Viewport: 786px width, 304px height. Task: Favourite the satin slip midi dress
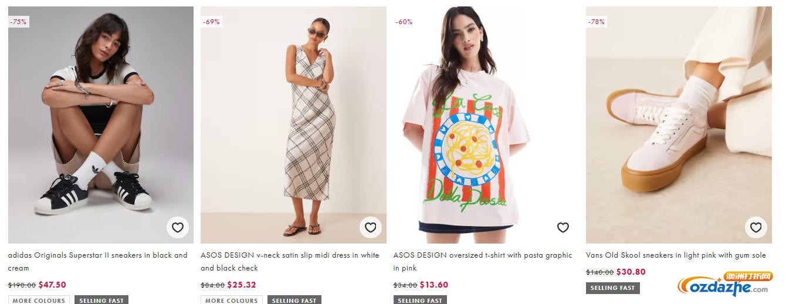pos(370,227)
